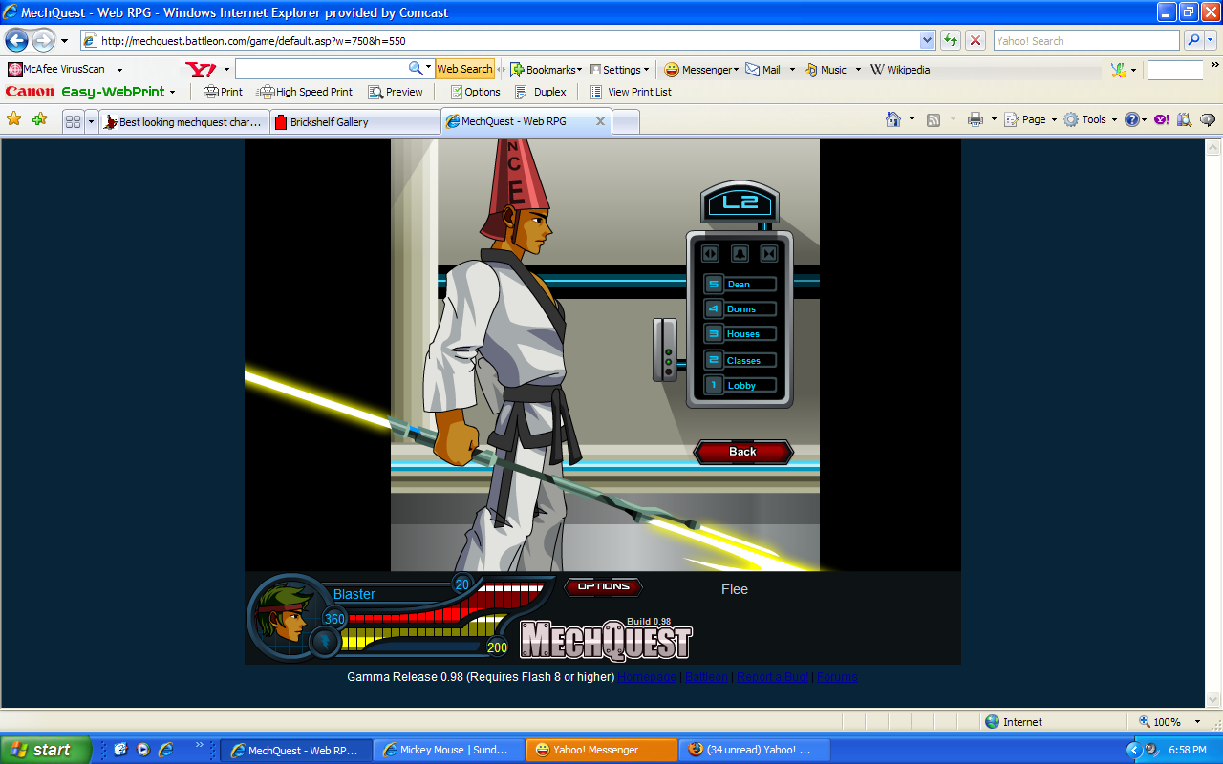Expand the zoom level 100% dropdown
The height and width of the screenshot is (764, 1223).
[1199, 722]
